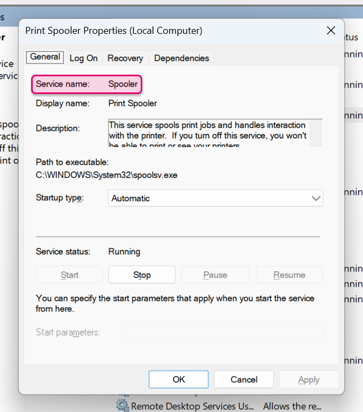This screenshot has height=412, width=363.
Task: Cancel the properties dialog
Action: (244, 379)
